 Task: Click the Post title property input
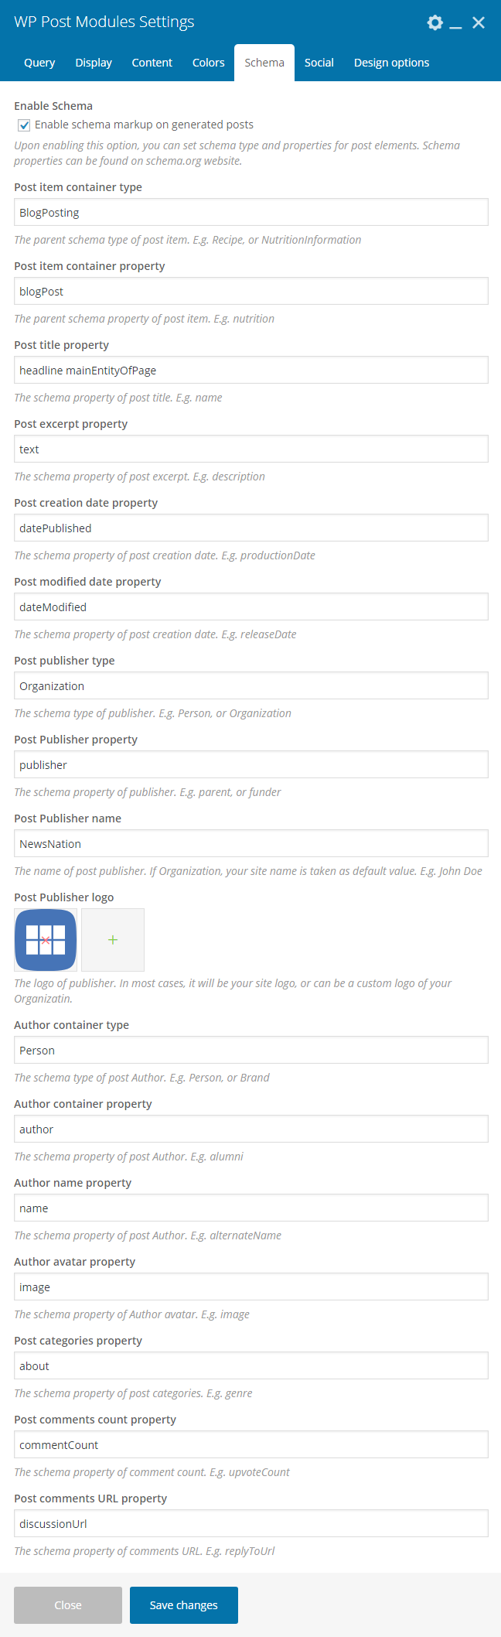tap(251, 371)
